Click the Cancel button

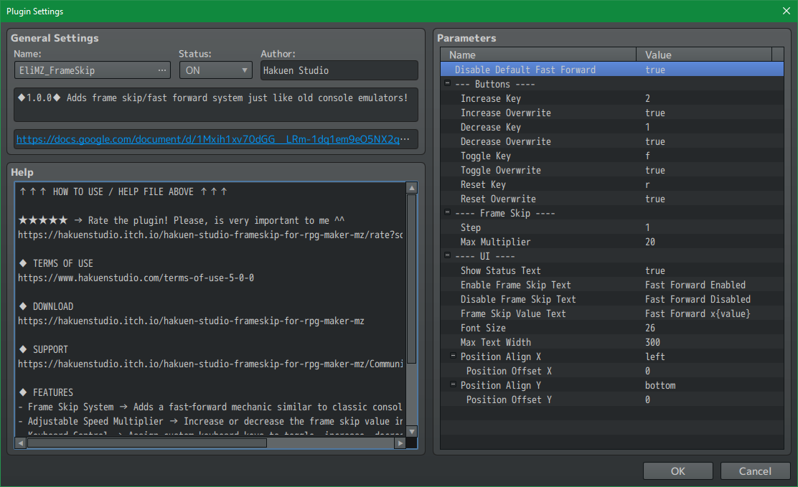[x=755, y=471]
